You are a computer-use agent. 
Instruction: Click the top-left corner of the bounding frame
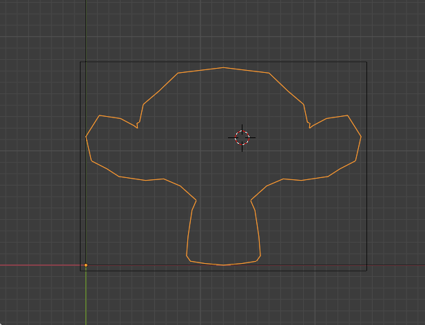click(81, 62)
